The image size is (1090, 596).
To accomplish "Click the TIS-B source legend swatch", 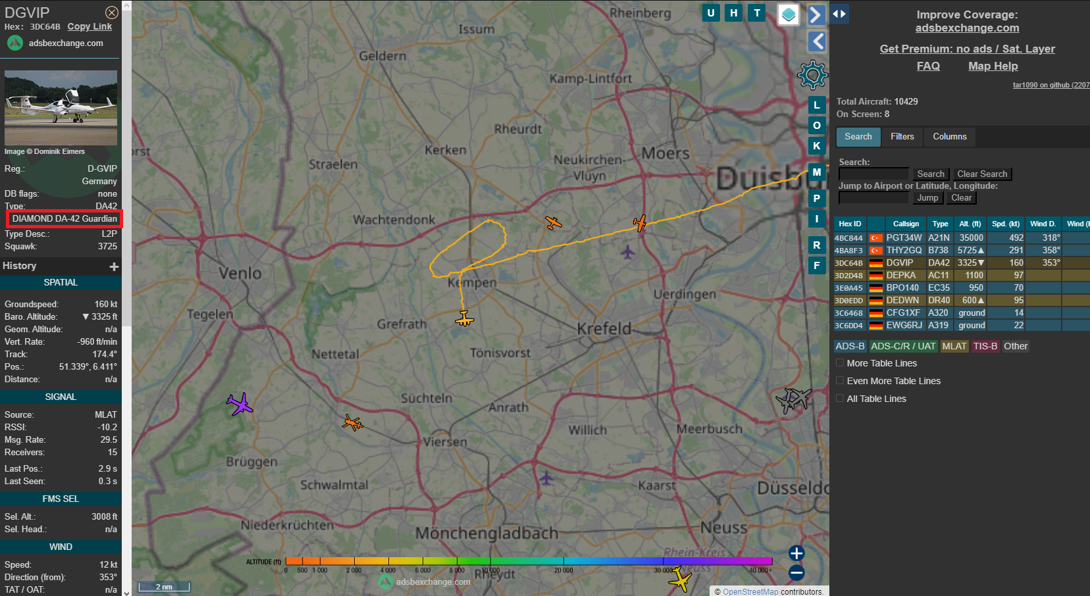I will [985, 346].
